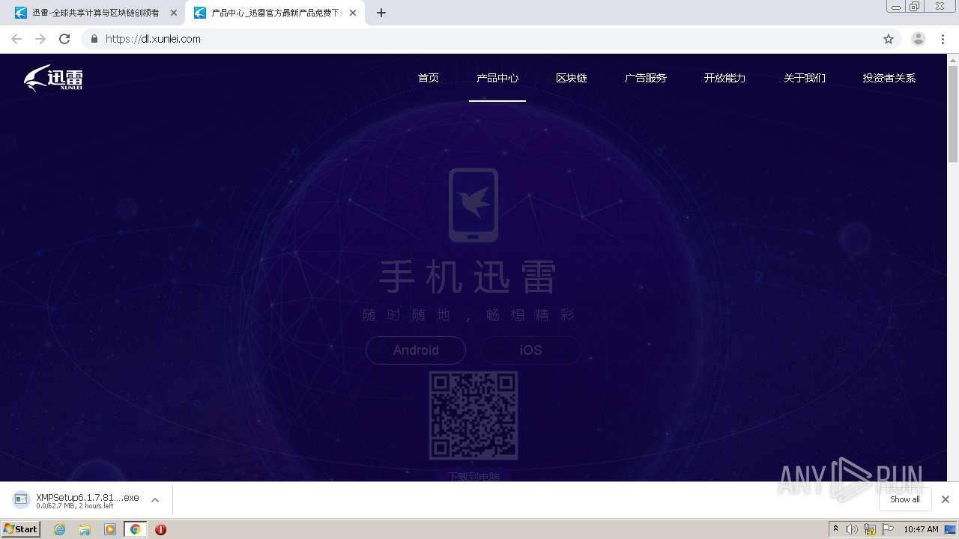Open Windows Explorer from the taskbar
959x539 pixels.
85,529
